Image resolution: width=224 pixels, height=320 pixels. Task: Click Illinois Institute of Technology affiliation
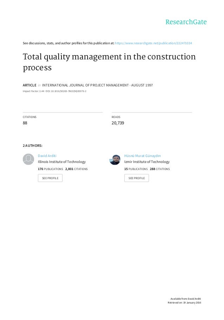pyautogui.click(x=61, y=162)
